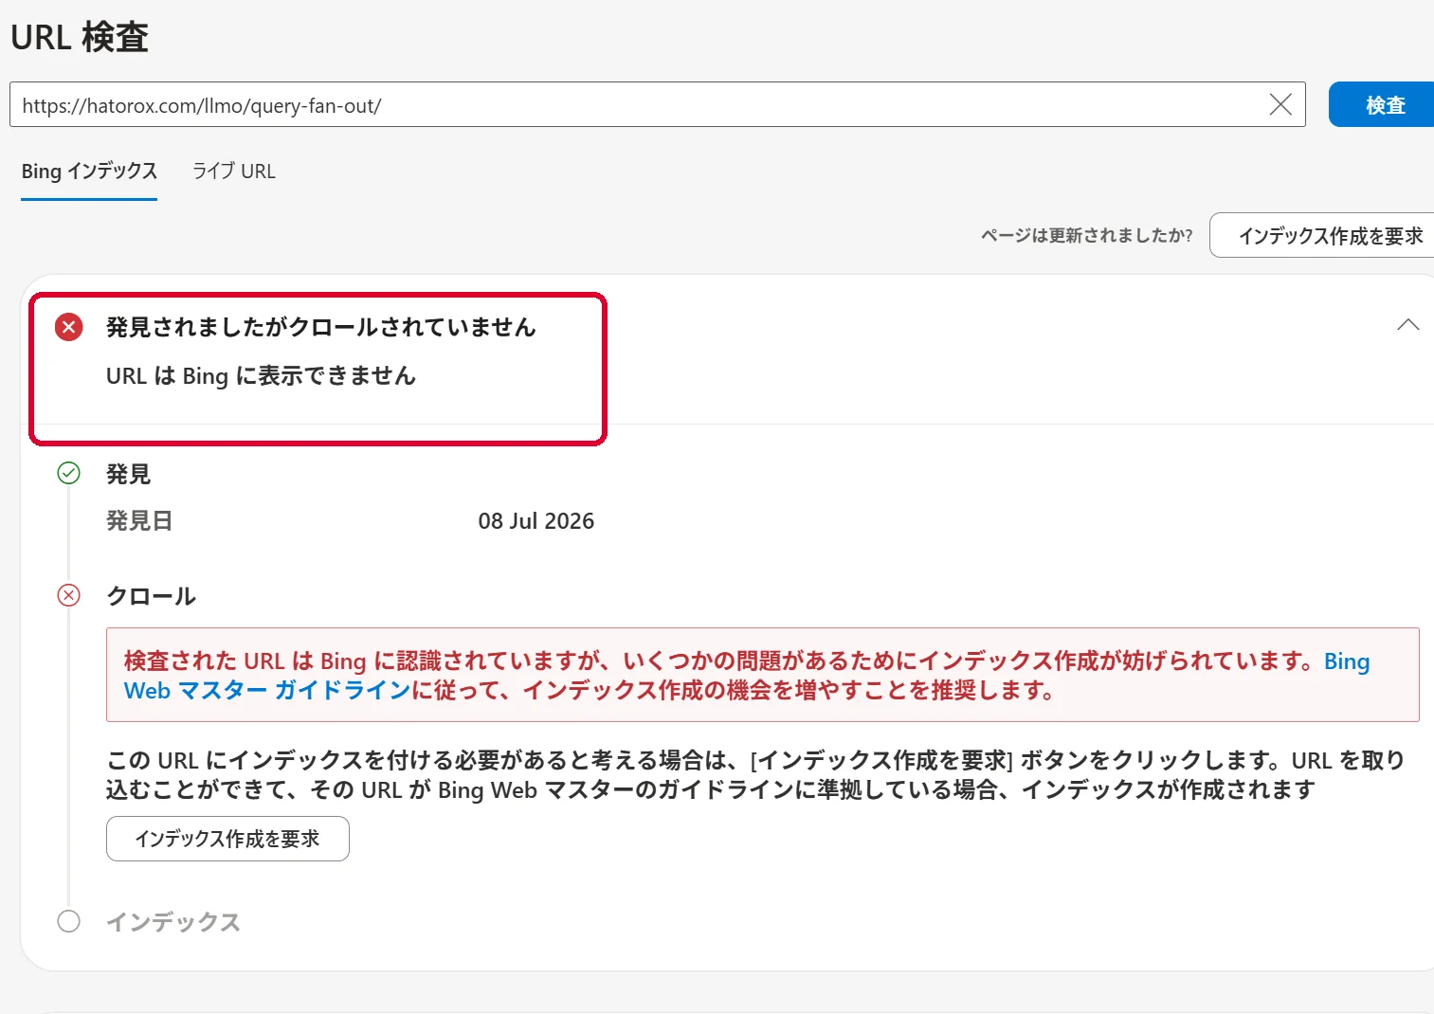1434x1014 pixels.
Task: Click the green checkmark icon next to 発見
Action: pyautogui.click(x=69, y=473)
